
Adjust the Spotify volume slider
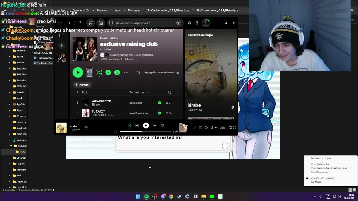[x=216, y=128]
